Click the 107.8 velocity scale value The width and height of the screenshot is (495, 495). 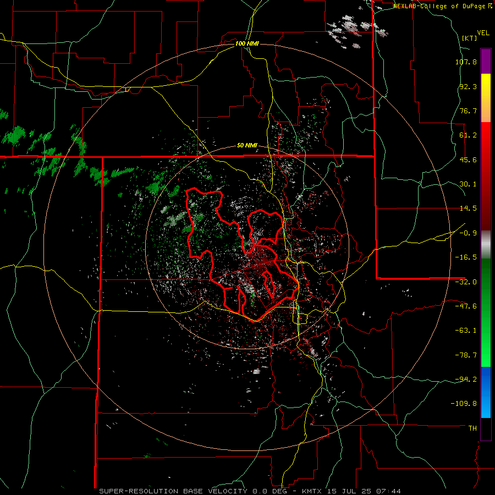[466, 62]
